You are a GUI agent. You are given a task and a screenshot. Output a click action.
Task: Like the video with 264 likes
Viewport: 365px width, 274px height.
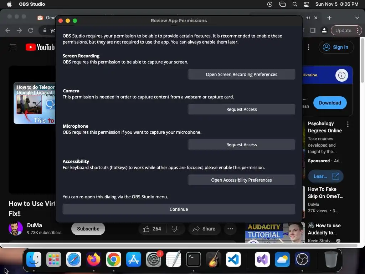[x=152, y=229]
